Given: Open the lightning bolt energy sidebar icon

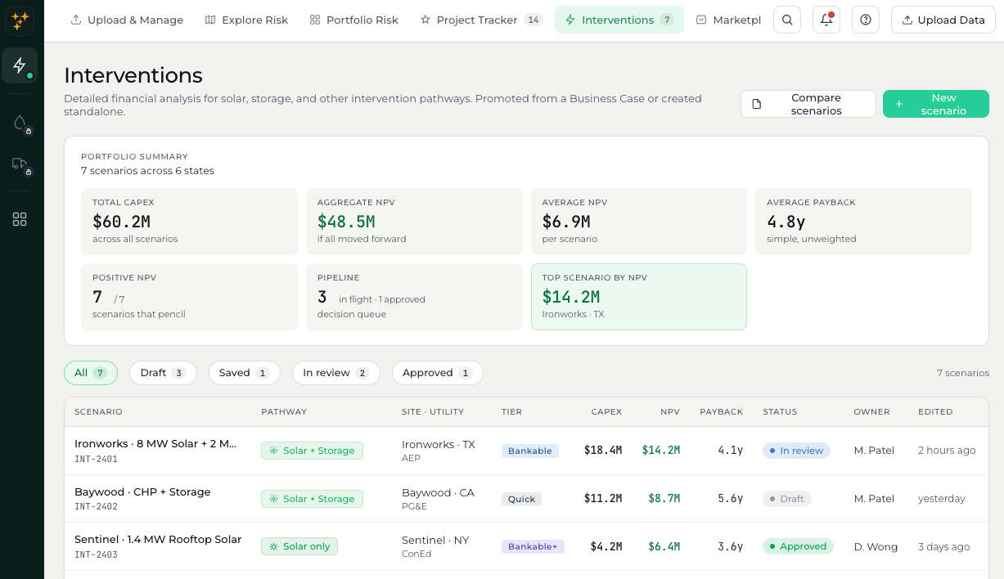Looking at the screenshot, I should coord(20,65).
